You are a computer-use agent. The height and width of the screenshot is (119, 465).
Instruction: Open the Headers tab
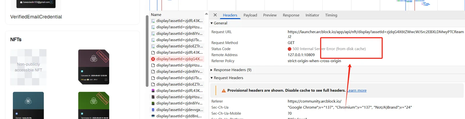tap(230, 15)
